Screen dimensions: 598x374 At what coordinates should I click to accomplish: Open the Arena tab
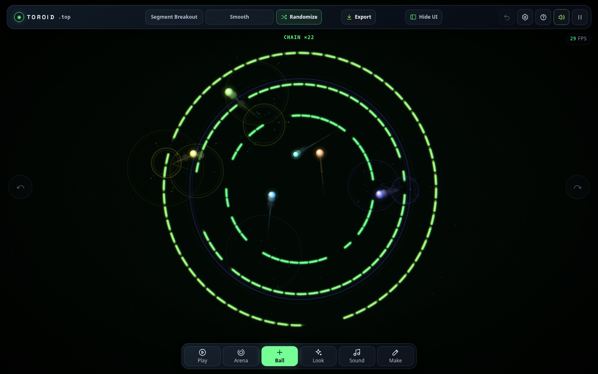(241, 356)
